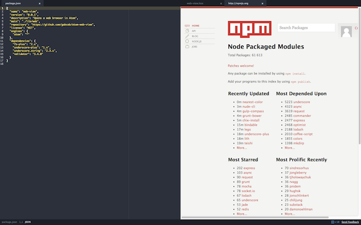
Task: Click the JOBS briefcase icon
Action: point(187,46)
